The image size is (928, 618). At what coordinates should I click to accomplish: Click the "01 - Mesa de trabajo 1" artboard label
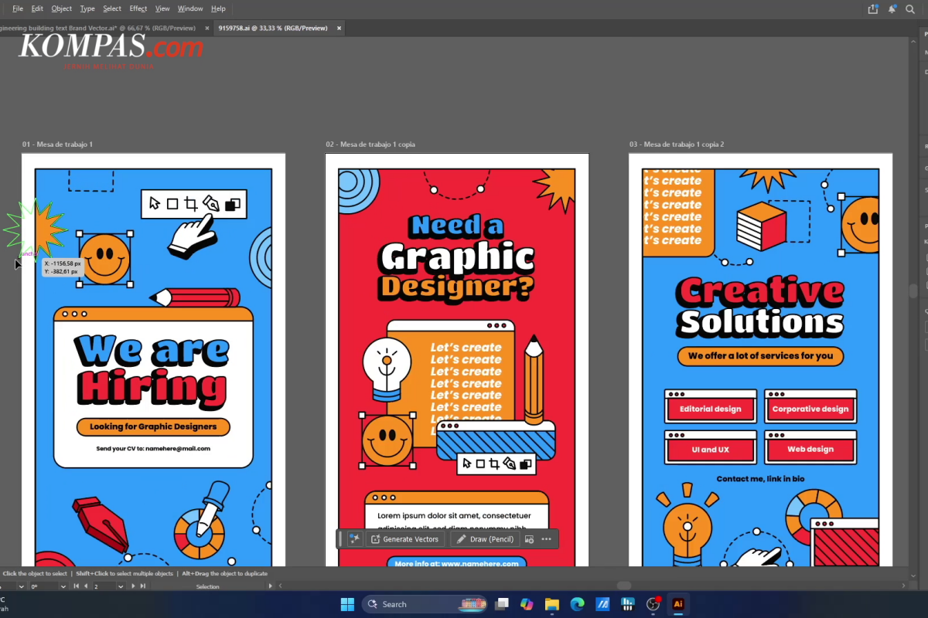click(57, 144)
